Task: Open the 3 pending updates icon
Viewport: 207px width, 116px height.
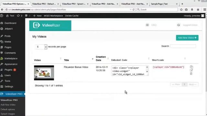Action: pos(19,16)
